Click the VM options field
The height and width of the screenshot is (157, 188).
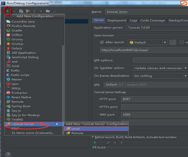pyautogui.click(x=160, y=60)
